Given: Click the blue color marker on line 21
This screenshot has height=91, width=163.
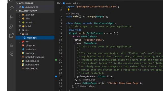Looking at the screenshot, I should click(56, 76).
